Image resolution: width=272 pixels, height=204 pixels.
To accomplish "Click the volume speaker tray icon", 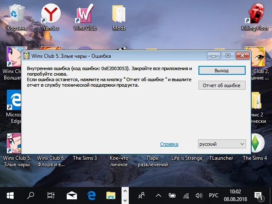I will coord(199,195).
